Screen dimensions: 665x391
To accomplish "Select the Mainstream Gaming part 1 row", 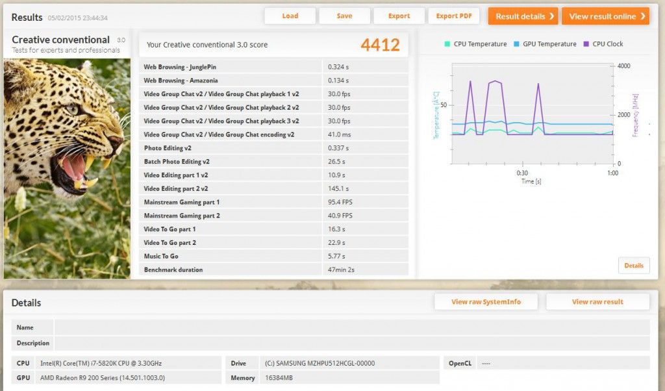I will coord(273,202).
